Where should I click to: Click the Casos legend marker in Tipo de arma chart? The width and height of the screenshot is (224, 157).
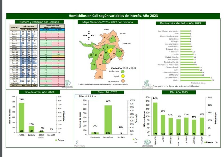coord(56,140)
